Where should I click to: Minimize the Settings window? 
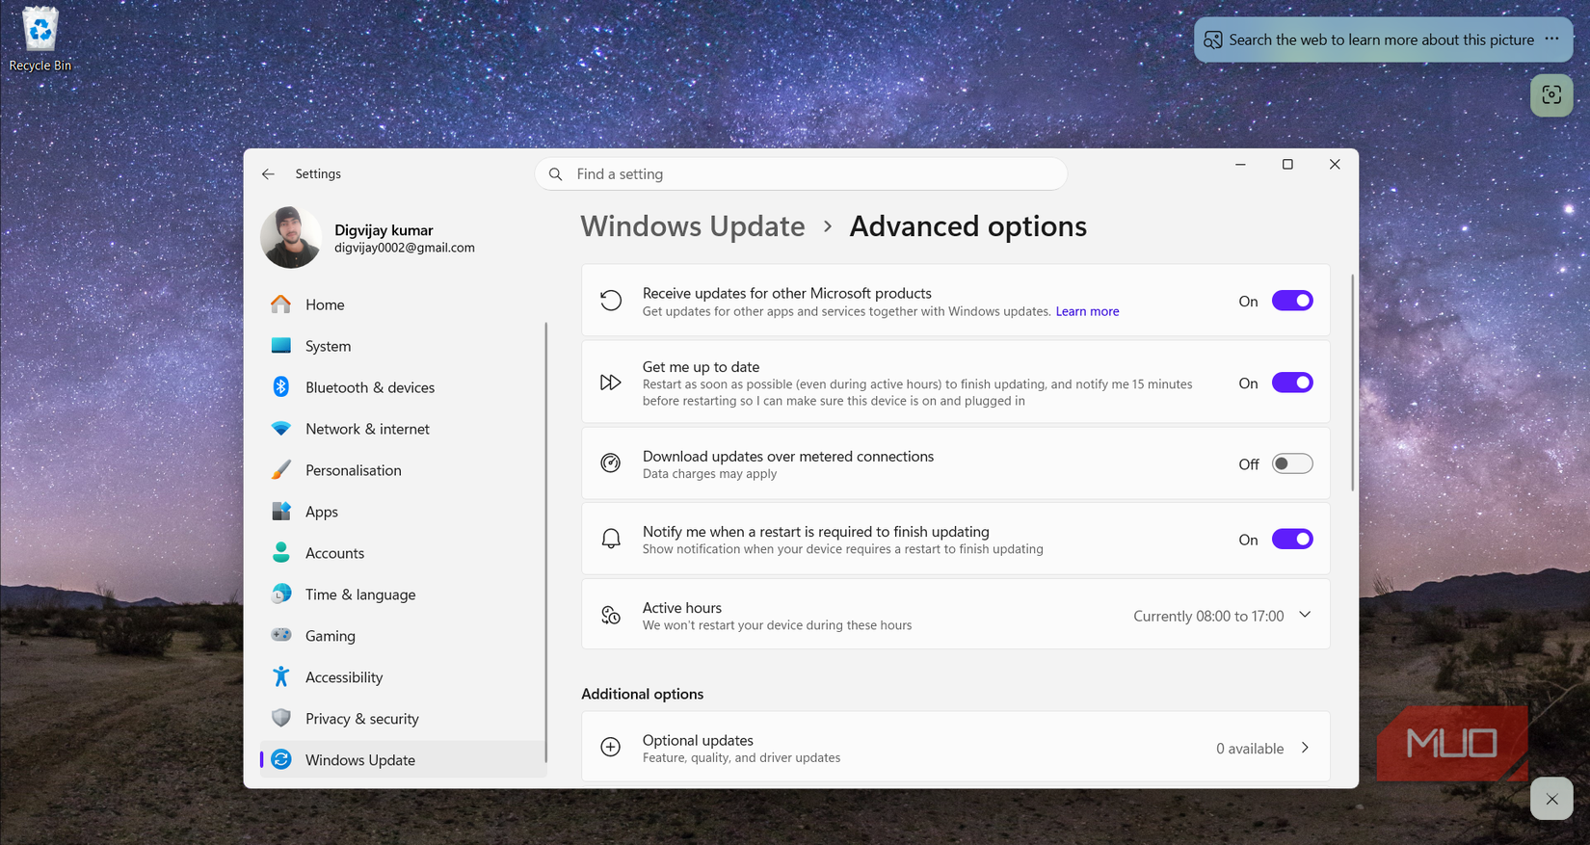click(1240, 165)
